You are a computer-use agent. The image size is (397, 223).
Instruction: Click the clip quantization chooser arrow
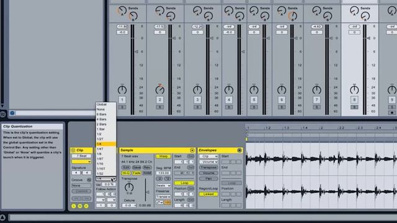click(x=114, y=179)
